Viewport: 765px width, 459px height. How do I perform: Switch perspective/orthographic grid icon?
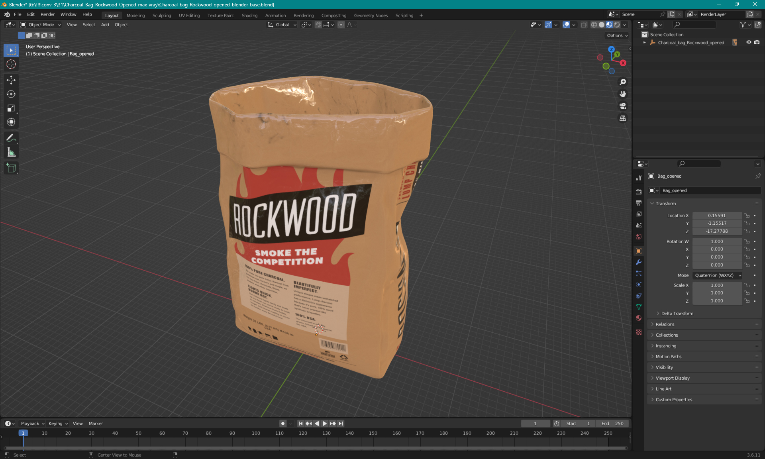(623, 118)
